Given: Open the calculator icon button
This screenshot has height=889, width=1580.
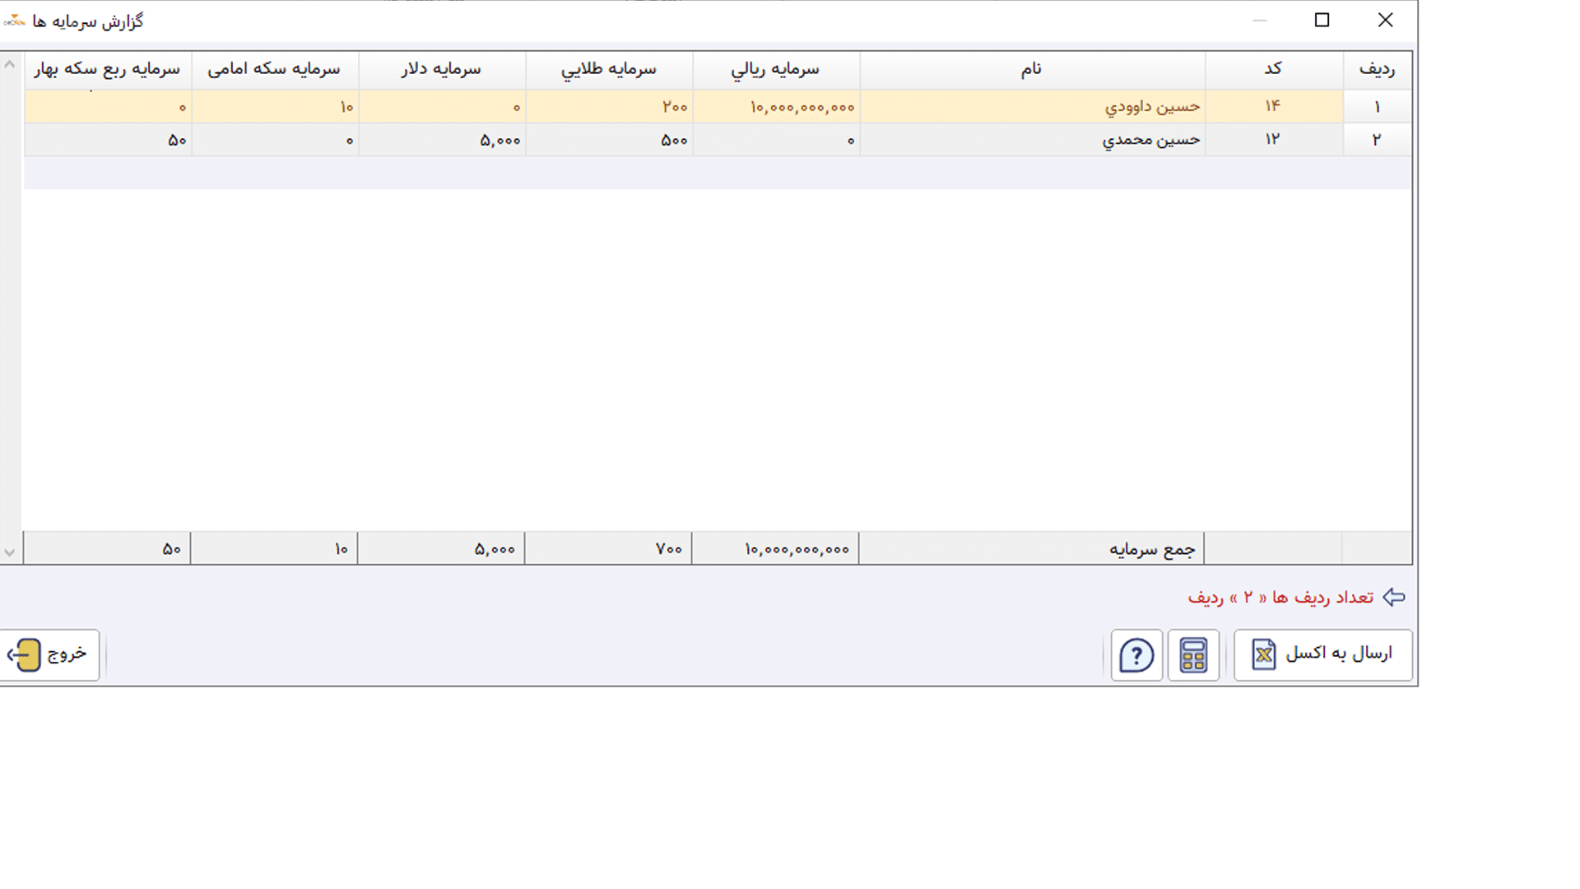Looking at the screenshot, I should tap(1193, 655).
